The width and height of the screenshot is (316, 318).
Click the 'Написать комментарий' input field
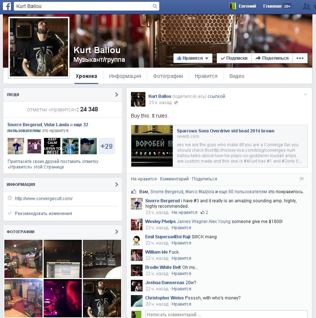pyautogui.click(x=226, y=315)
